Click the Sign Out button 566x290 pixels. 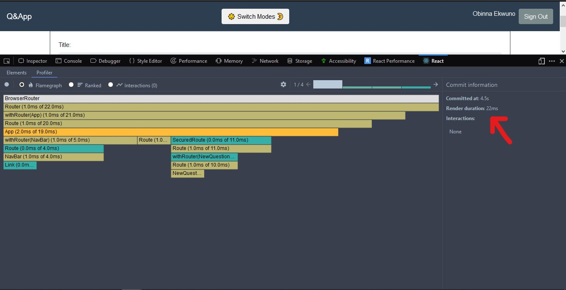(x=536, y=16)
